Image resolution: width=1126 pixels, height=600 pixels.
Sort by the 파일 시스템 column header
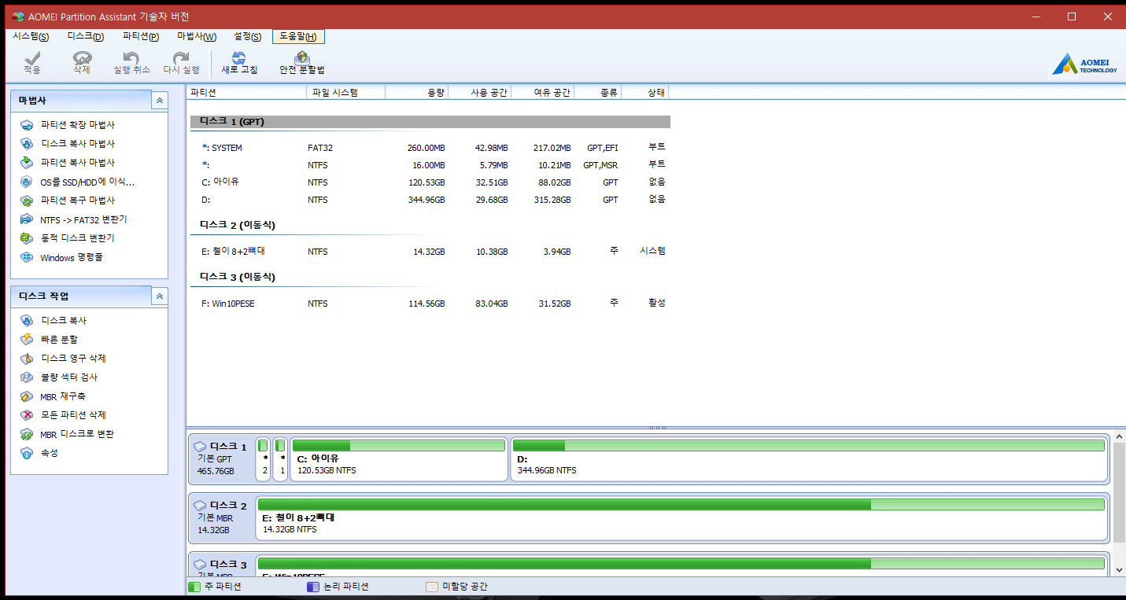click(345, 93)
